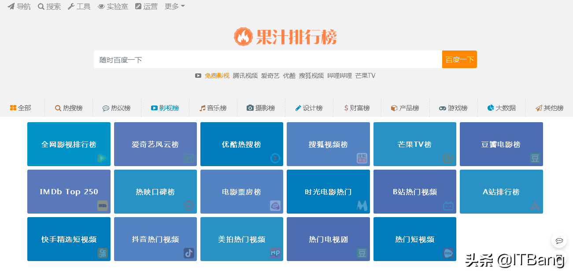Open the 优酷 search link
The image size is (573, 276).
click(x=289, y=76)
